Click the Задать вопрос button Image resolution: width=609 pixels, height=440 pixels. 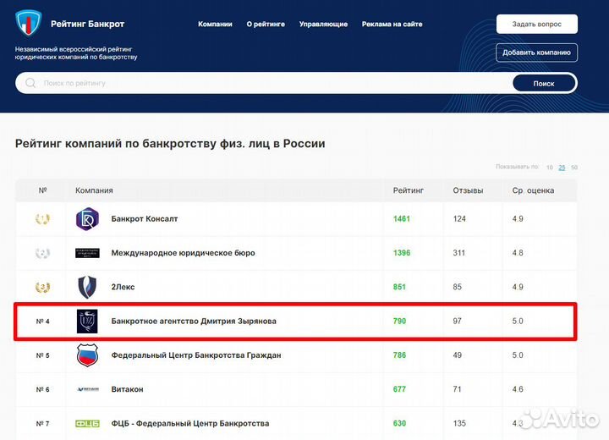click(537, 24)
